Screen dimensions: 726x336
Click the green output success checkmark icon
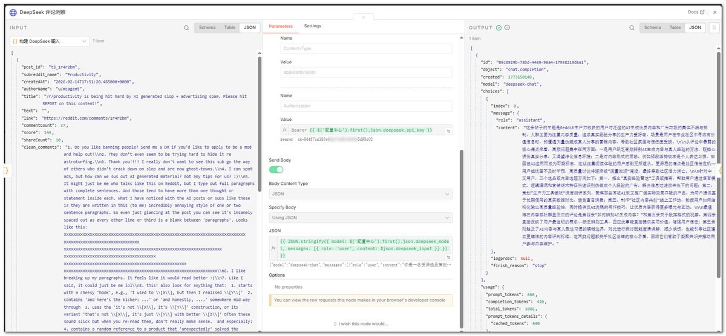[499, 28]
